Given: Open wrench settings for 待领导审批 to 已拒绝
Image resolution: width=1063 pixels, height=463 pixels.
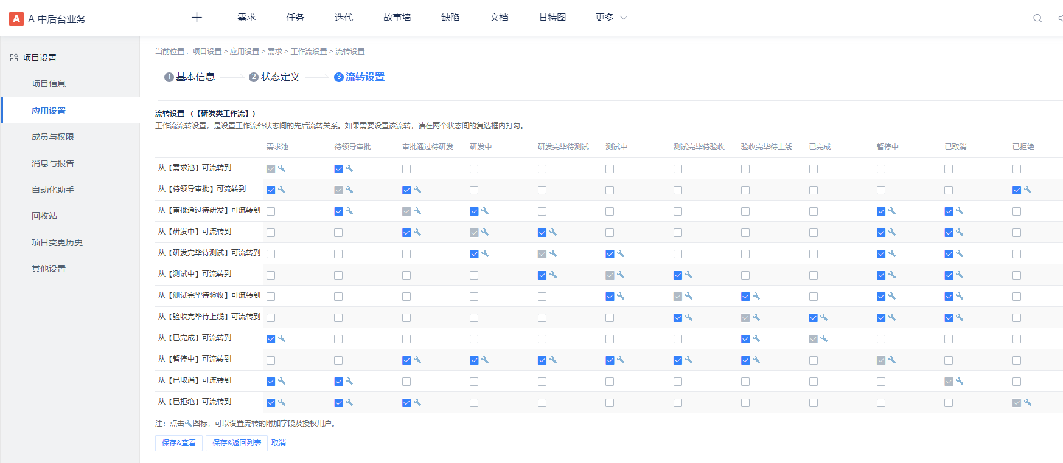Looking at the screenshot, I should [1028, 190].
